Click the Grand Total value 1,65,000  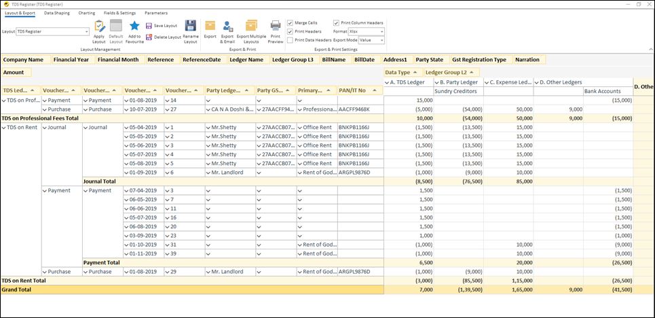[508, 289]
